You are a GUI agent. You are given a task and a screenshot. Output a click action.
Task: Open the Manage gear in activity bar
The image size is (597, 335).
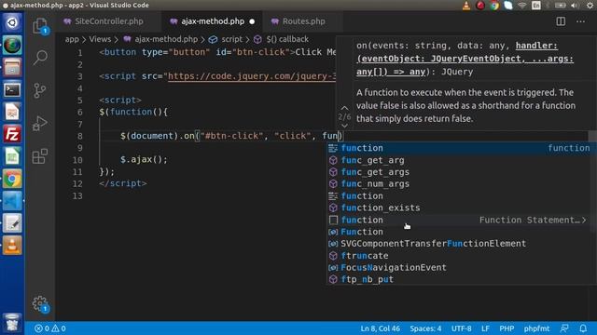40,303
